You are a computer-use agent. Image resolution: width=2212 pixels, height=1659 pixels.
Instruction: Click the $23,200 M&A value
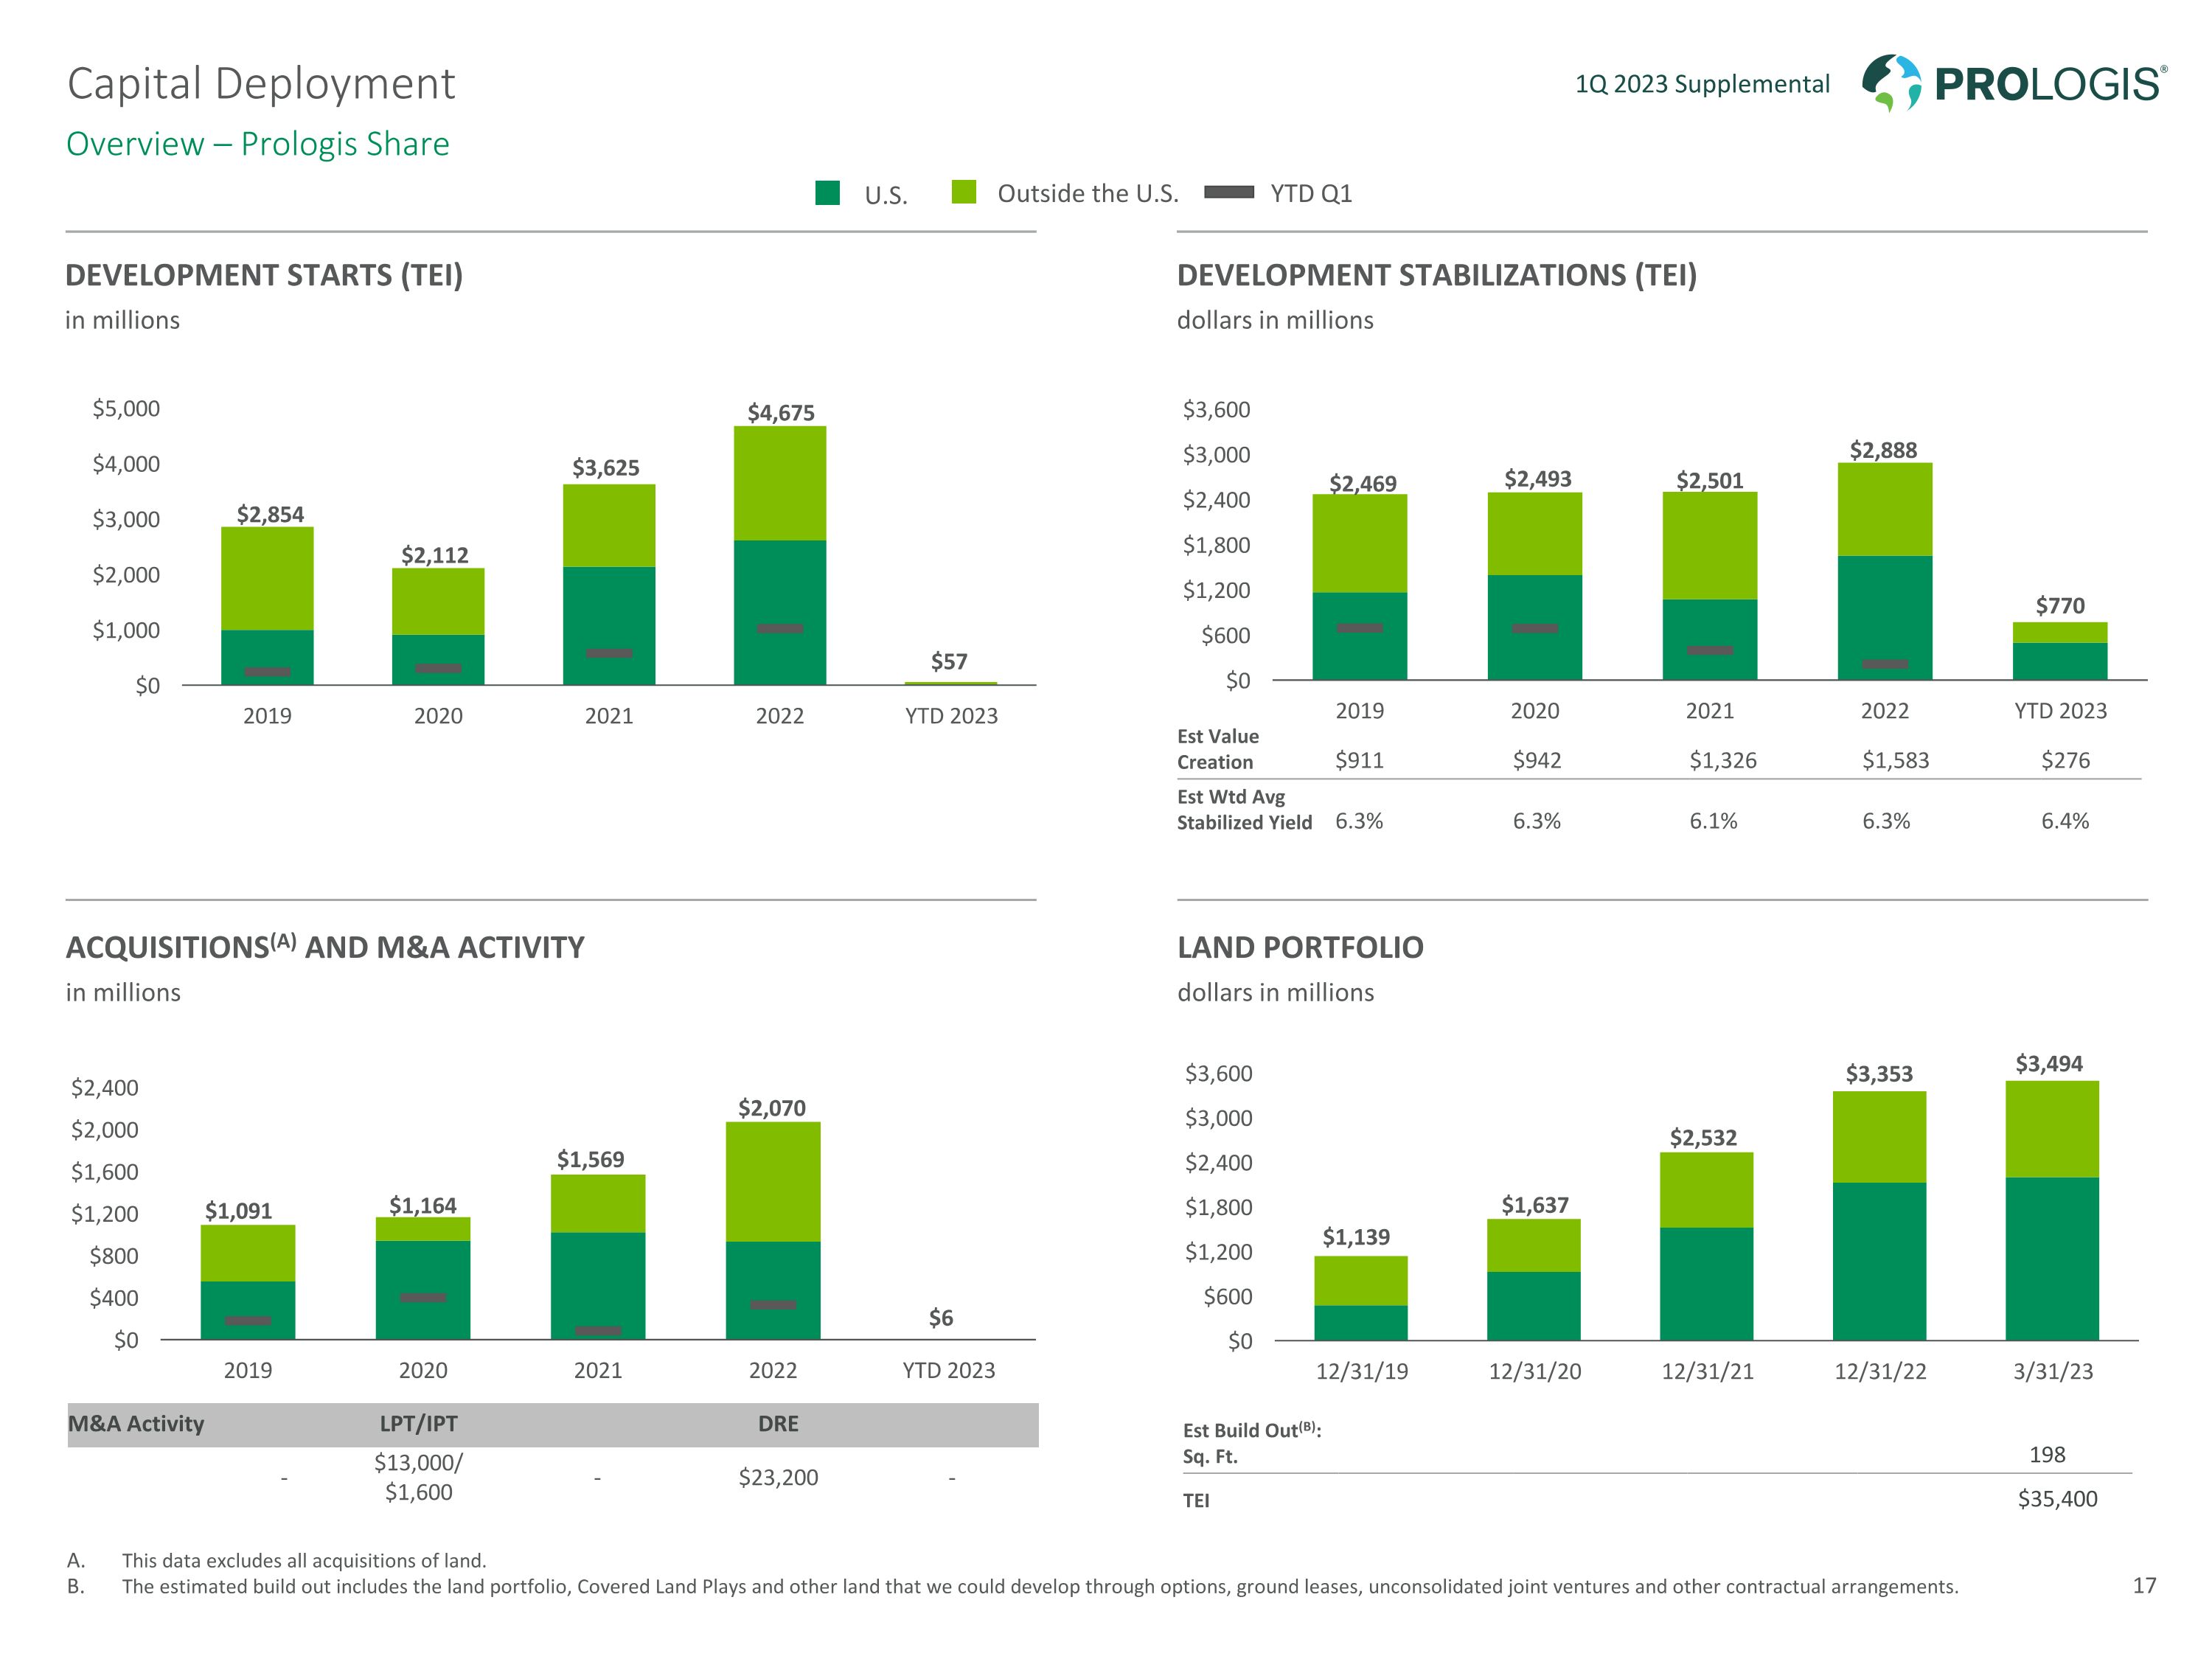click(x=778, y=1477)
